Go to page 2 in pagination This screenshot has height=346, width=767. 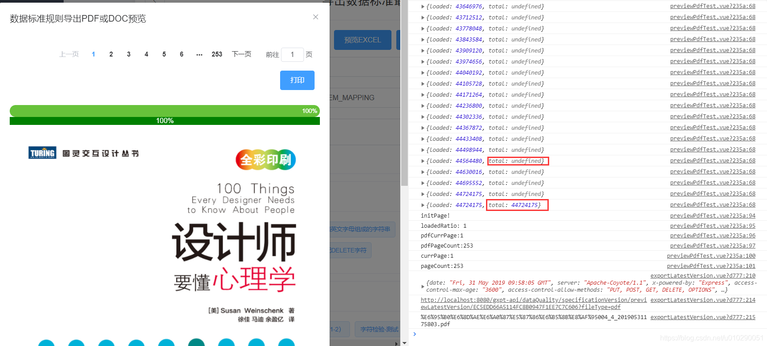coord(111,54)
